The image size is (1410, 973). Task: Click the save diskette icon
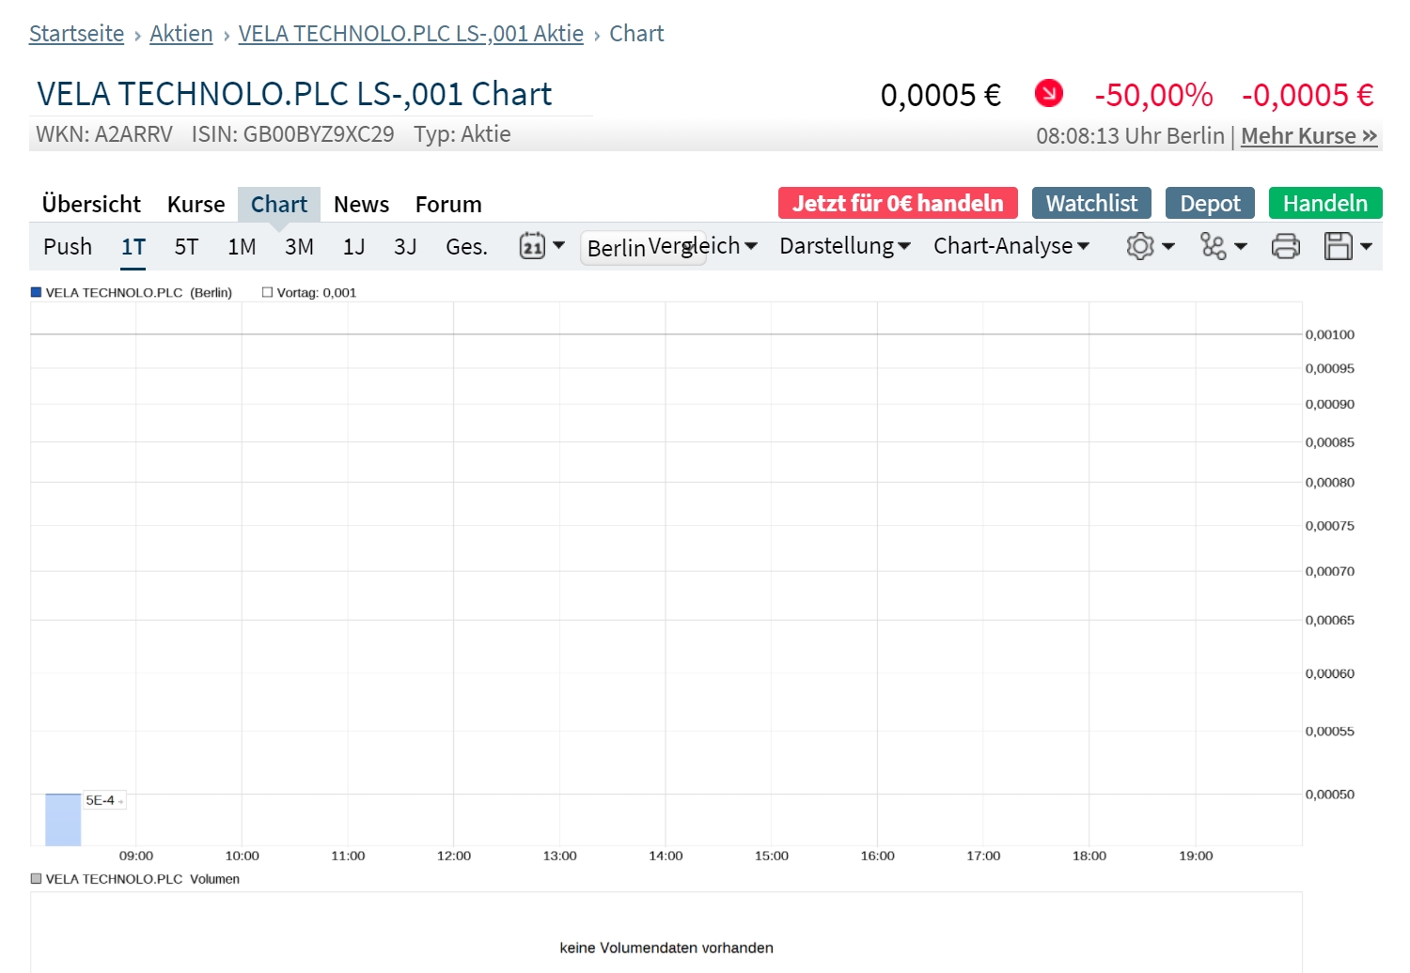point(1338,246)
